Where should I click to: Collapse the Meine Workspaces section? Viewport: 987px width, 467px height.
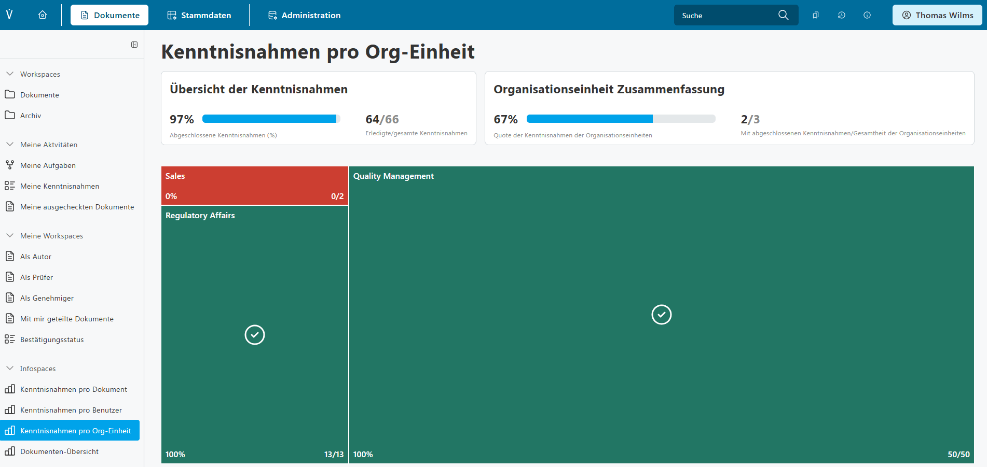10,236
